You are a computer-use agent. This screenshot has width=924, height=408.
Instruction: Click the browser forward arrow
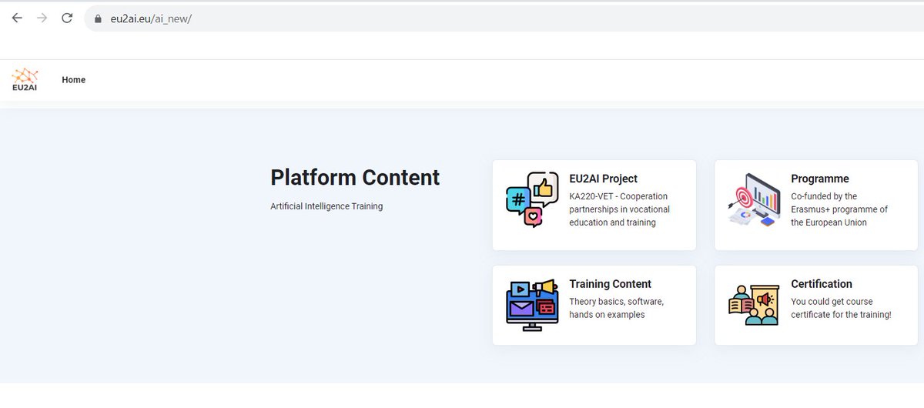tap(42, 18)
